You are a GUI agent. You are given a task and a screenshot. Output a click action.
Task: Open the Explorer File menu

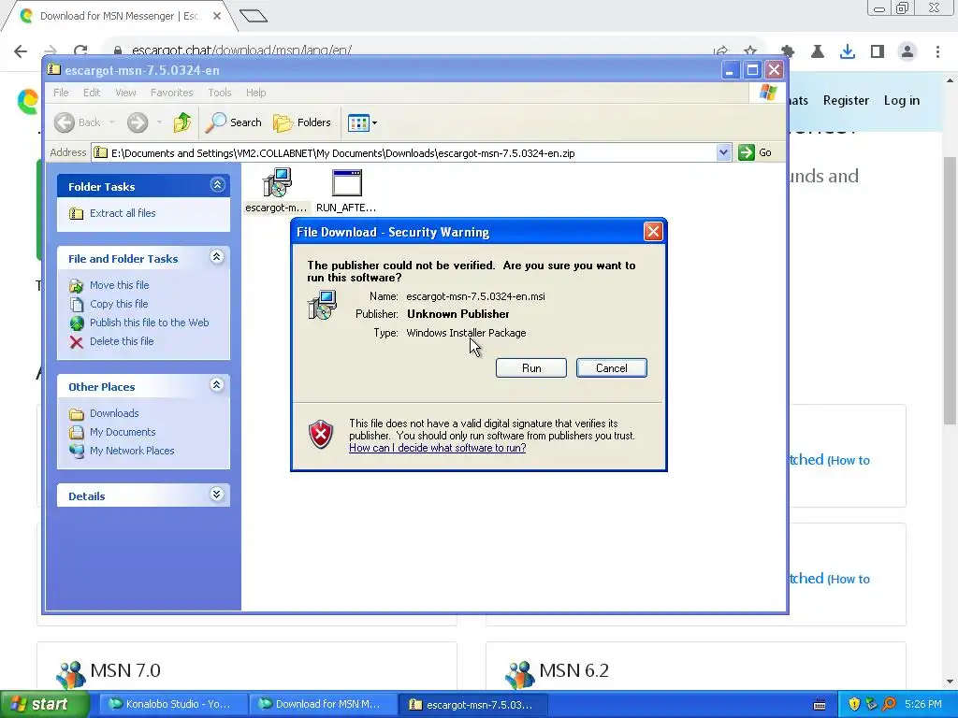[x=61, y=93]
